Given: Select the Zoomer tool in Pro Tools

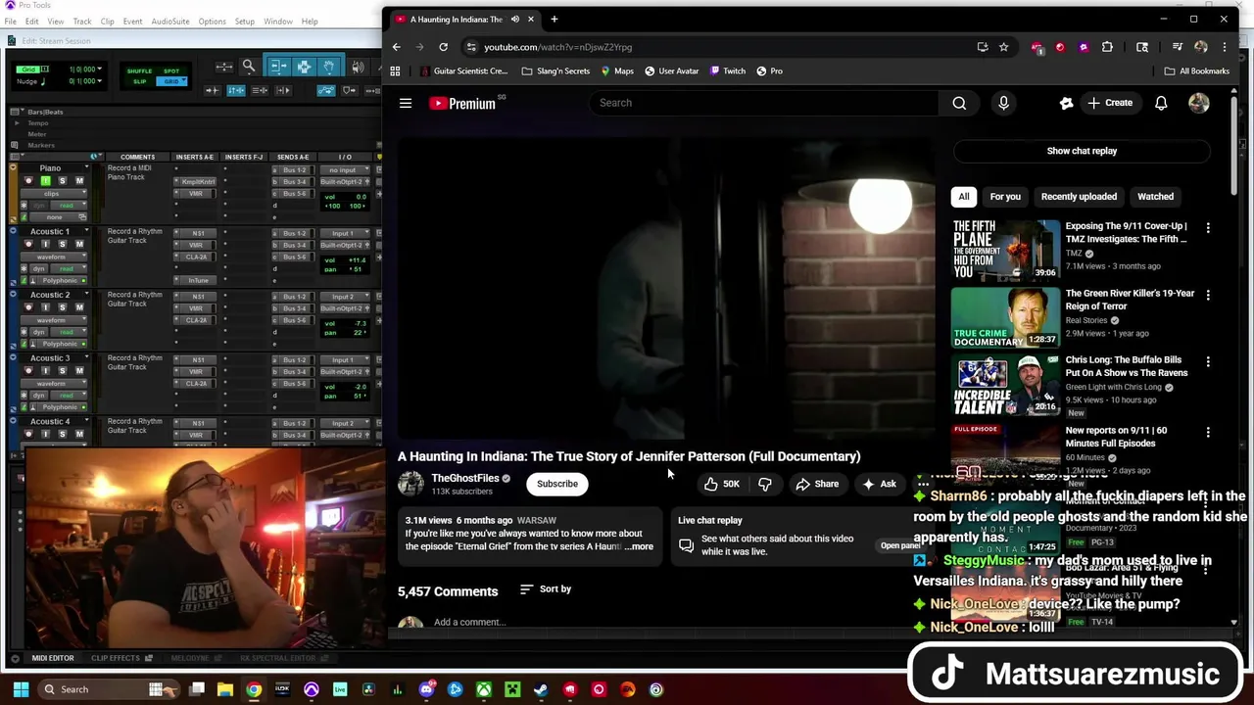Looking at the screenshot, I should click(x=249, y=67).
